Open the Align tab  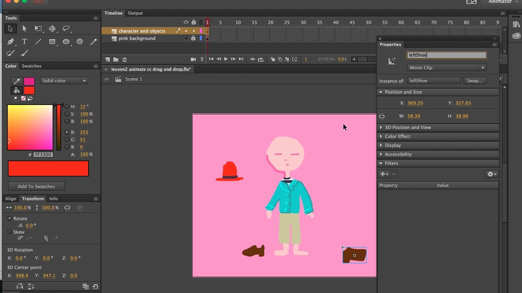[x=11, y=199]
